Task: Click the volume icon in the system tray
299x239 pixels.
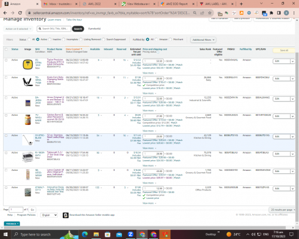Action: (253, 234)
